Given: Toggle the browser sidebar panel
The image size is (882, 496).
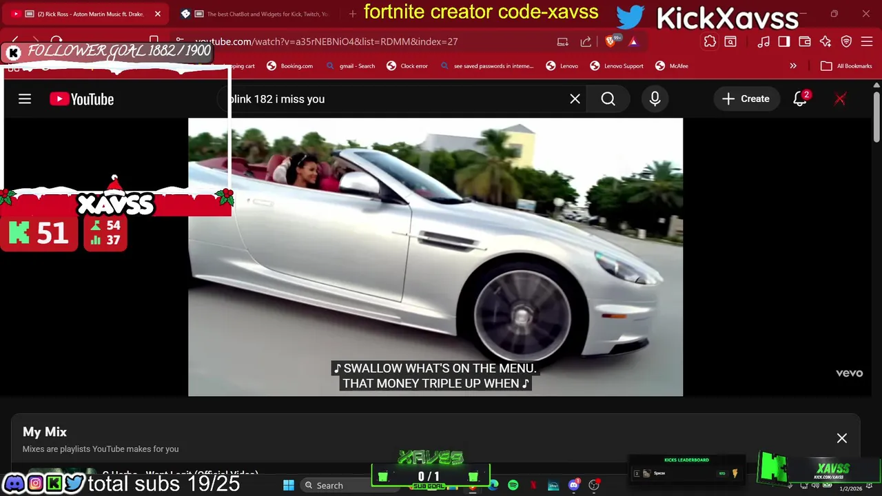Looking at the screenshot, I should pos(784,41).
